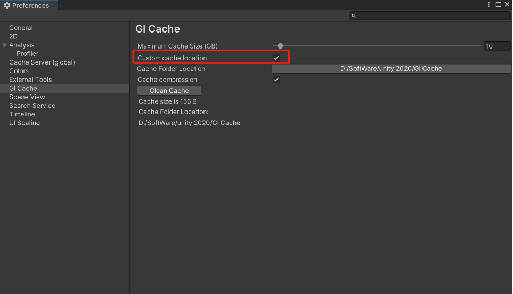Open the General preferences section
This screenshot has width=513, height=294.
coord(21,28)
